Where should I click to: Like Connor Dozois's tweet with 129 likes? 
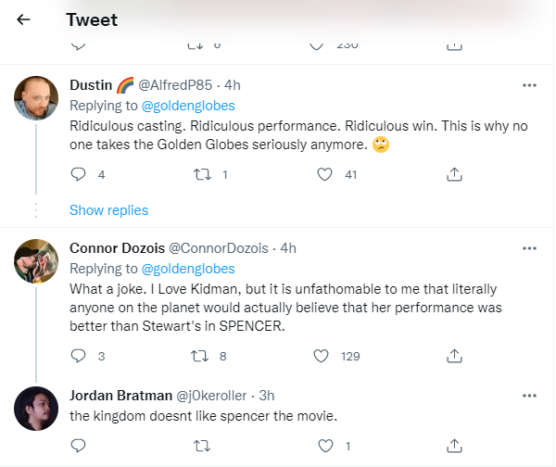click(322, 355)
